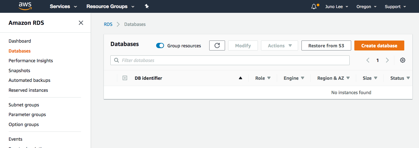Refresh the databases list

click(217, 45)
